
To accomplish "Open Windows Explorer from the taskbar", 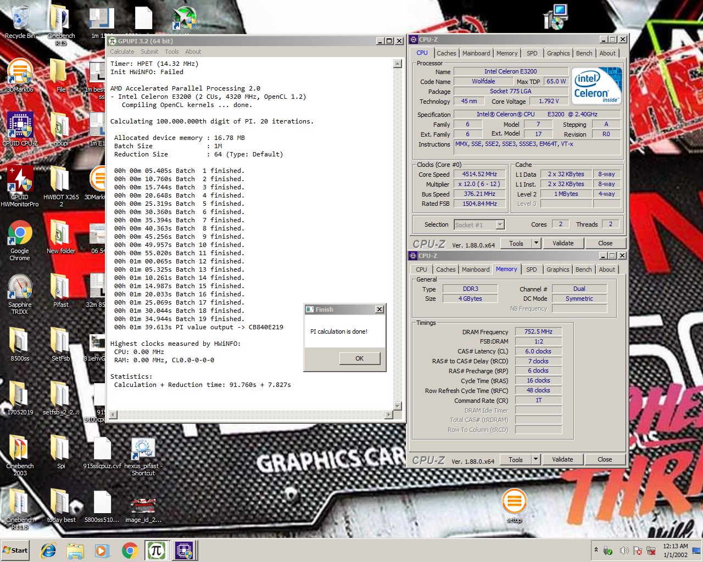I will click(75, 550).
